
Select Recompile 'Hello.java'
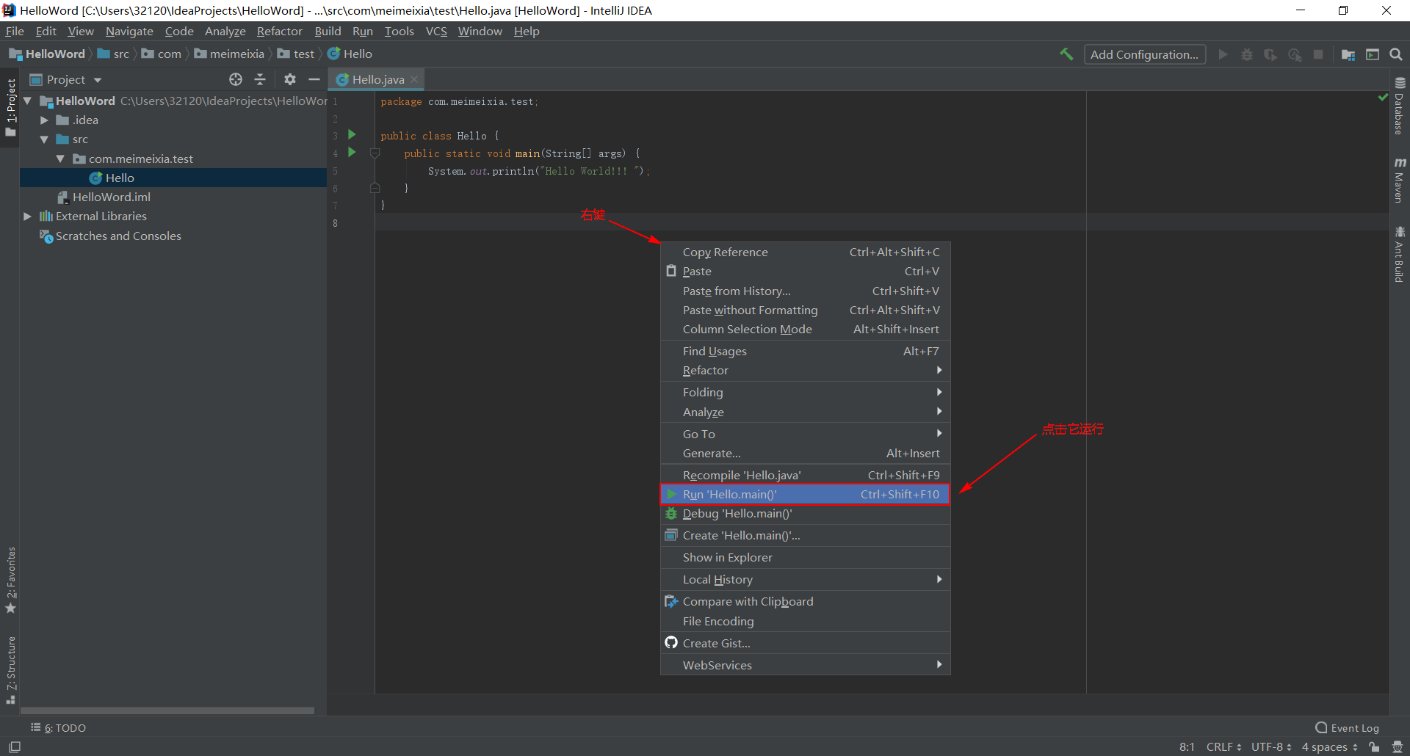click(x=806, y=476)
